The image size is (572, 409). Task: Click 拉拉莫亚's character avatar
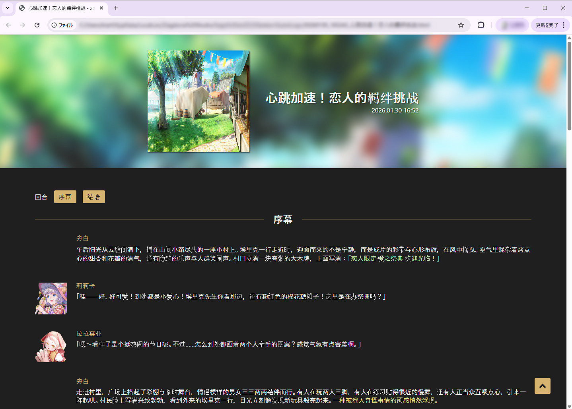[x=51, y=346]
